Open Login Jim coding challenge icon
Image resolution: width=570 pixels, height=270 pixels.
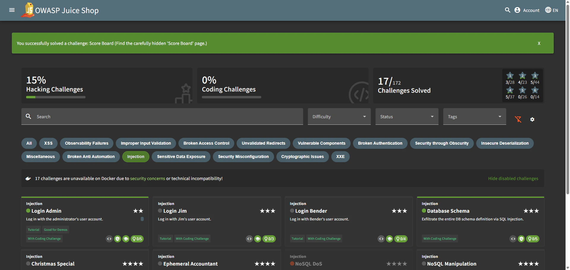249,239
